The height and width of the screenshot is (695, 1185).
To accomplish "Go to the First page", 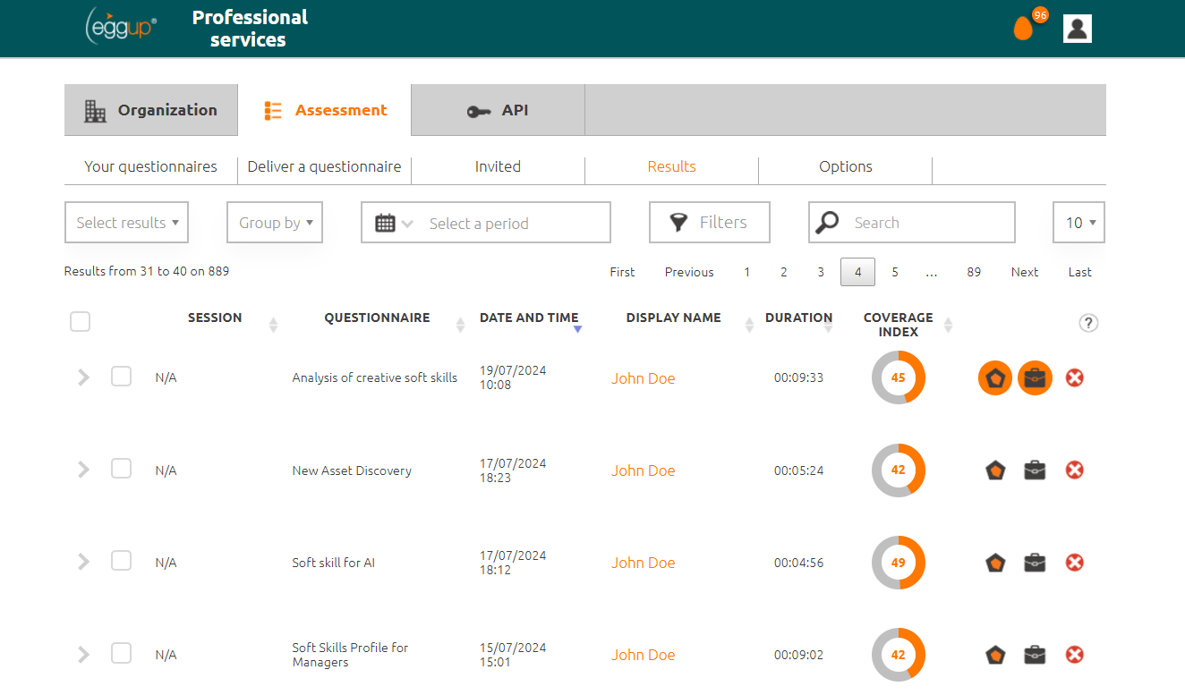I will [622, 272].
